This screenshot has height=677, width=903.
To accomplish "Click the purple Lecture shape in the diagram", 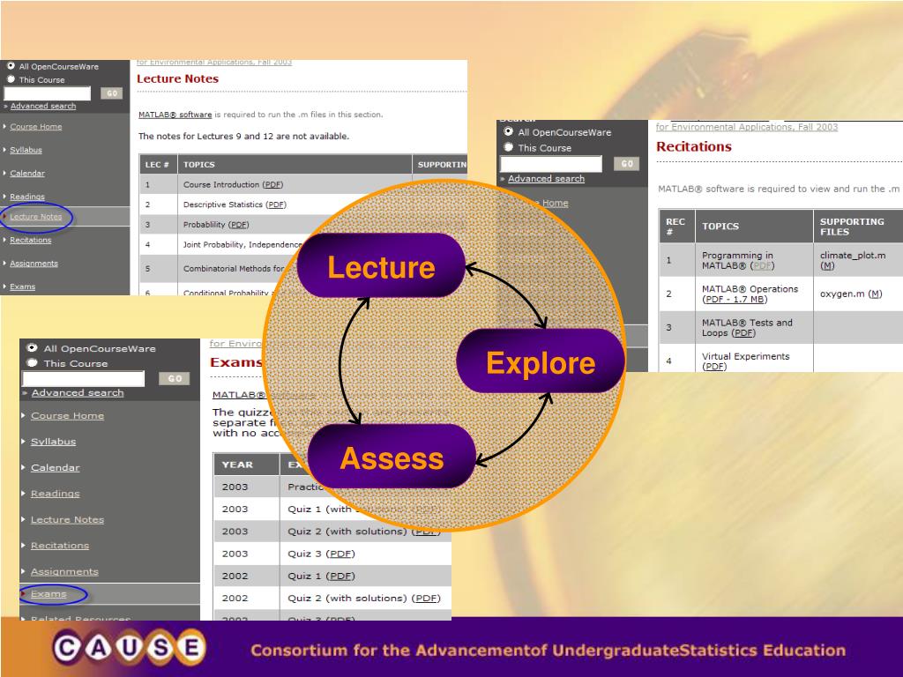I will (x=381, y=266).
